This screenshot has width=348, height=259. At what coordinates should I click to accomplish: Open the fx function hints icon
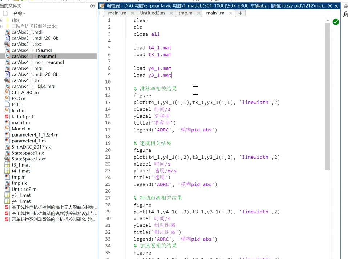pos(345,13)
